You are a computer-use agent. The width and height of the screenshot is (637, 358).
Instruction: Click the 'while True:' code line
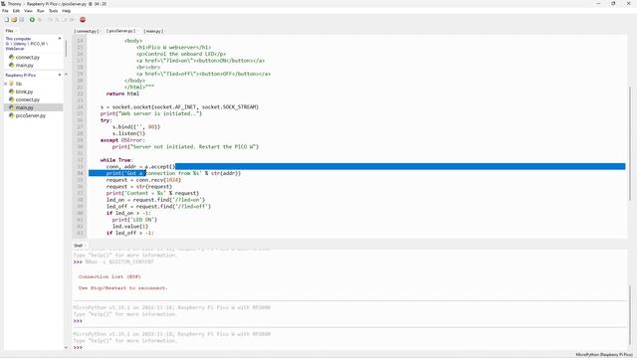(x=116, y=160)
